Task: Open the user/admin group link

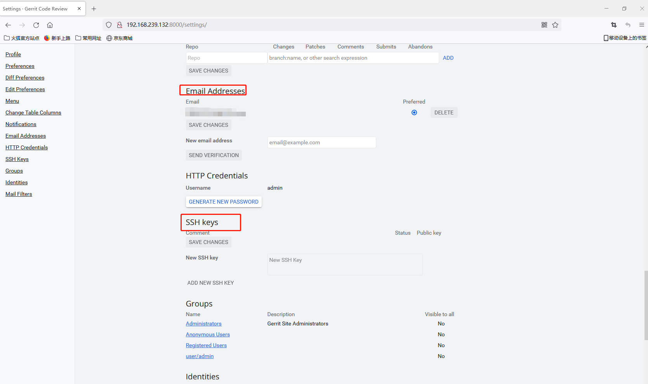Action: [200, 356]
